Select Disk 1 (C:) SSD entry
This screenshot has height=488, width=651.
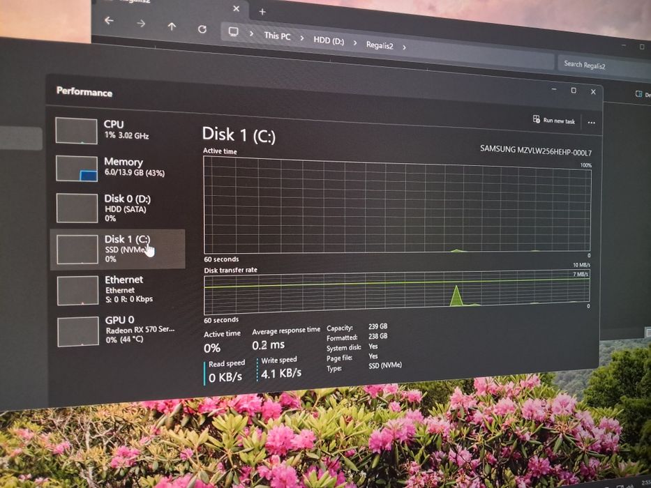pos(119,249)
